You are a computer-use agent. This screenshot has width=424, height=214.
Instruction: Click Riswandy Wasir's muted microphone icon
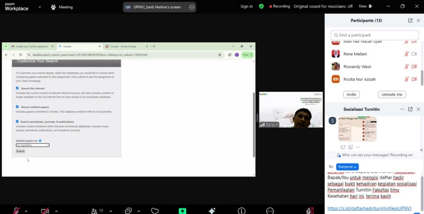tap(406, 67)
